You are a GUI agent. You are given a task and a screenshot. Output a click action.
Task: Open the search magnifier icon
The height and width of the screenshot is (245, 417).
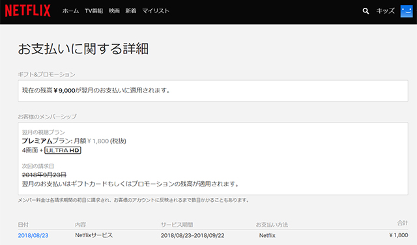coord(366,11)
